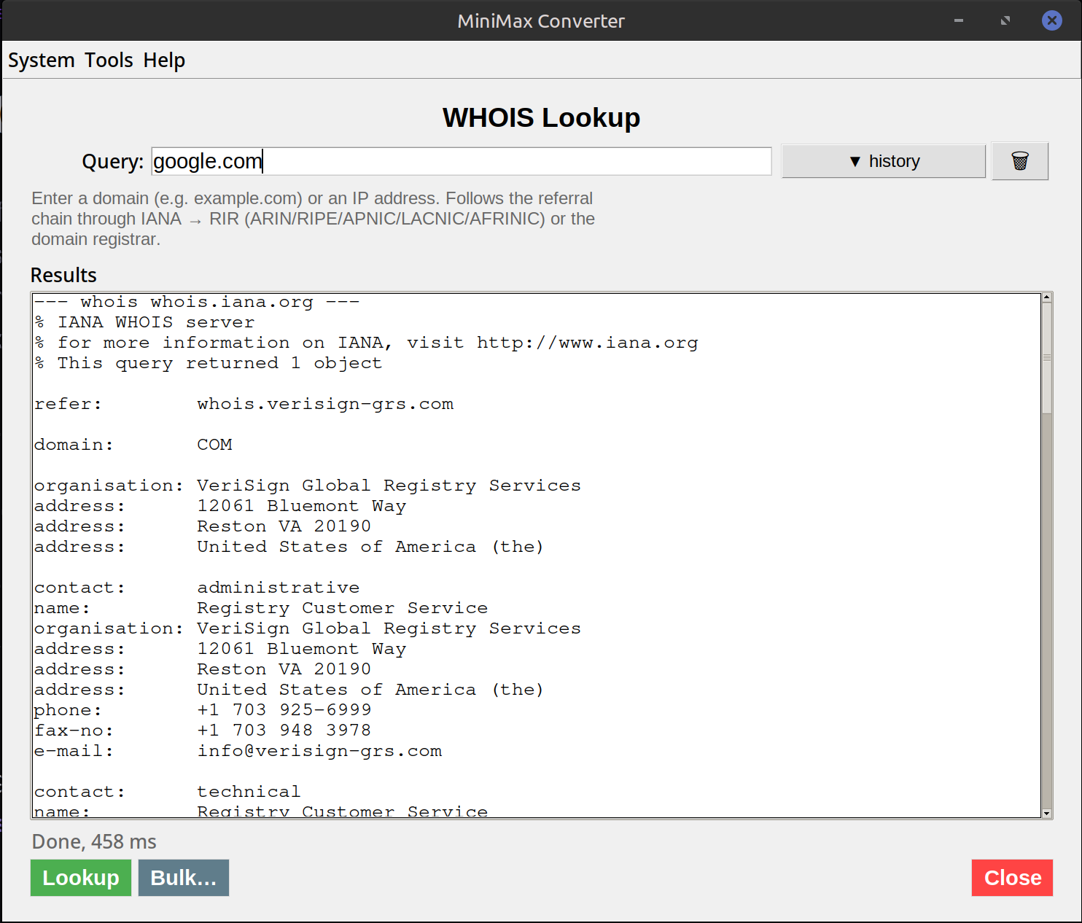Click the 'whois.verisign-grs.com' refer value
This screenshot has width=1082, height=923.
pyautogui.click(x=325, y=404)
